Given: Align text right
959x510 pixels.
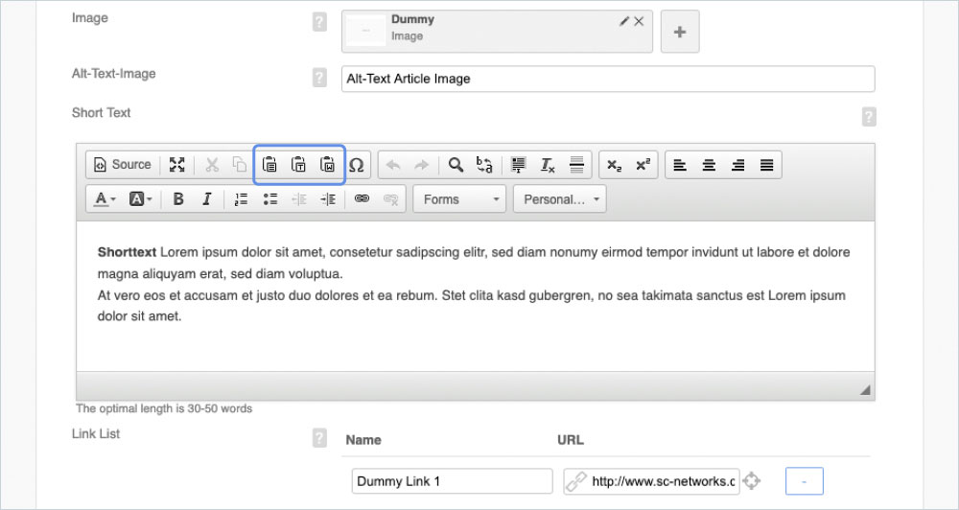Looking at the screenshot, I should 738,165.
